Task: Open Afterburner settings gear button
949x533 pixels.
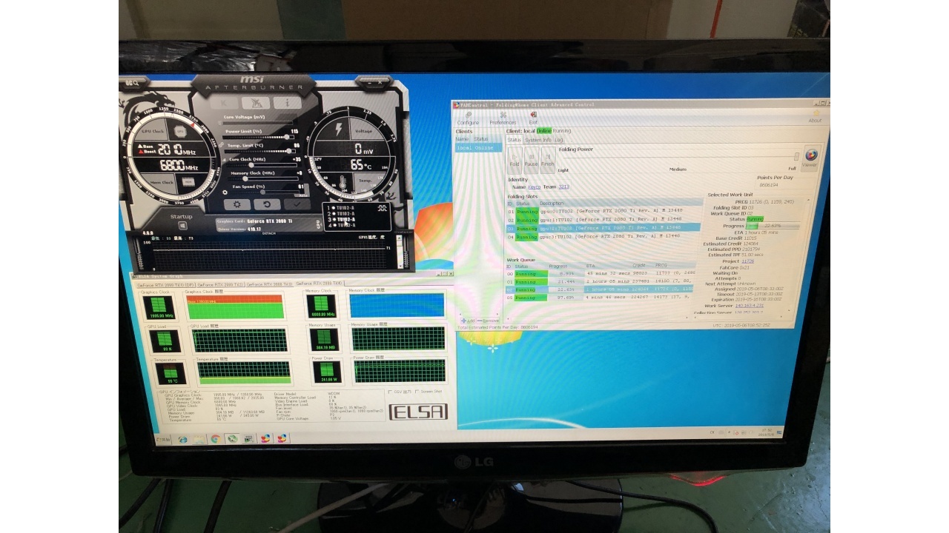Action: [237, 204]
